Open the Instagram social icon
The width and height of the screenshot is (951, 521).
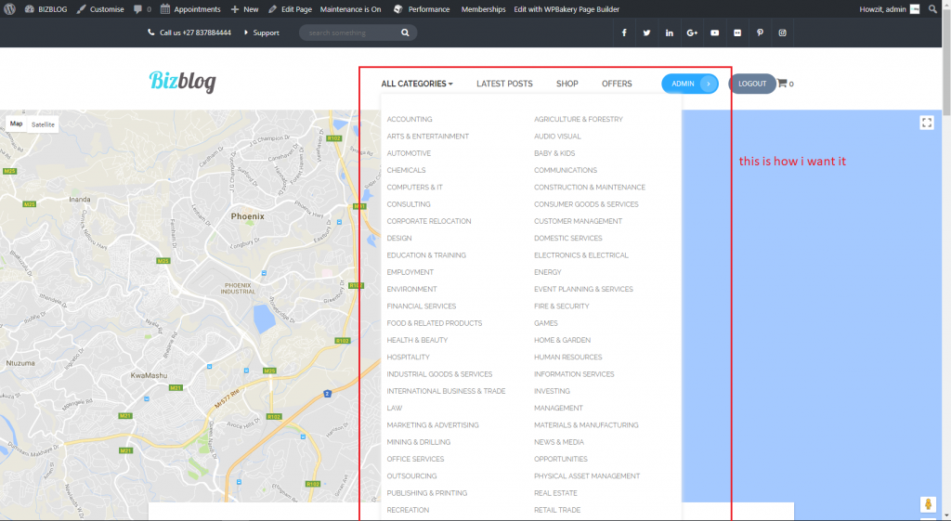(783, 33)
